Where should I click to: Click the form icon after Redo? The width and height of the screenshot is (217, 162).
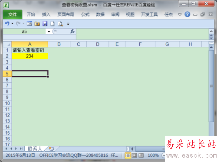[30, 23]
